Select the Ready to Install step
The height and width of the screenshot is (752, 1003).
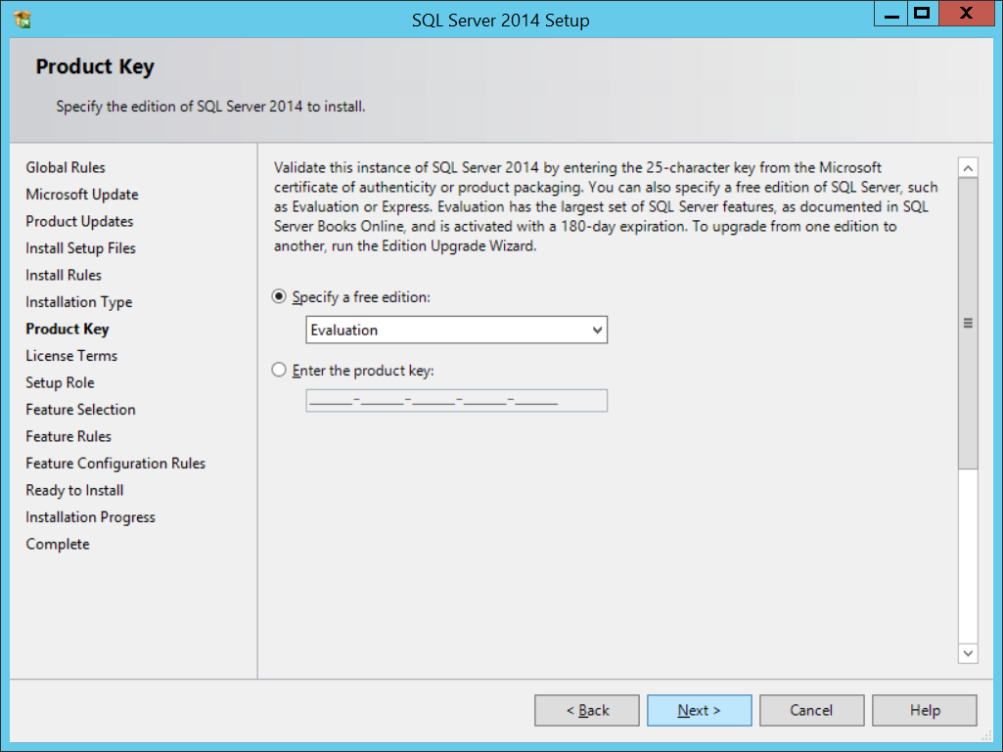coord(74,491)
